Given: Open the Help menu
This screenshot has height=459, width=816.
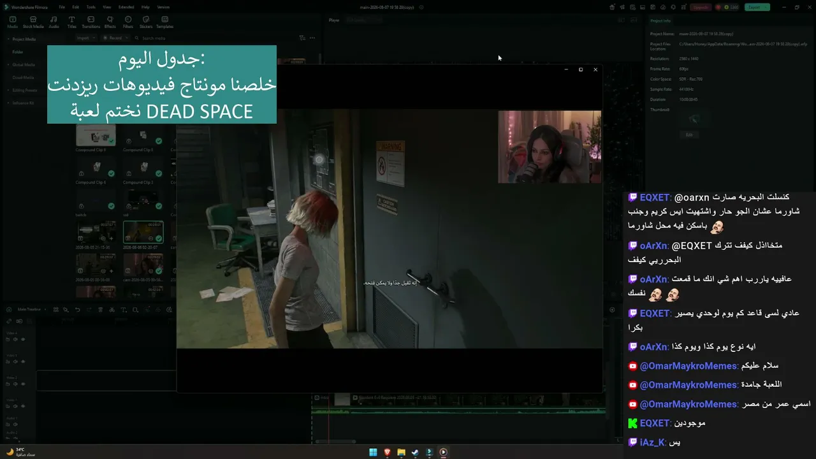Looking at the screenshot, I should point(145,7).
